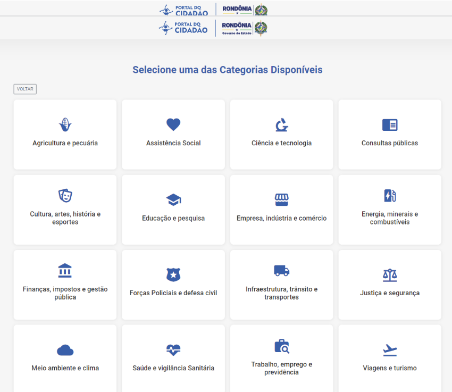This screenshot has height=392, width=452.
Task: Select the charging station Energia icon
Action: click(390, 196)
